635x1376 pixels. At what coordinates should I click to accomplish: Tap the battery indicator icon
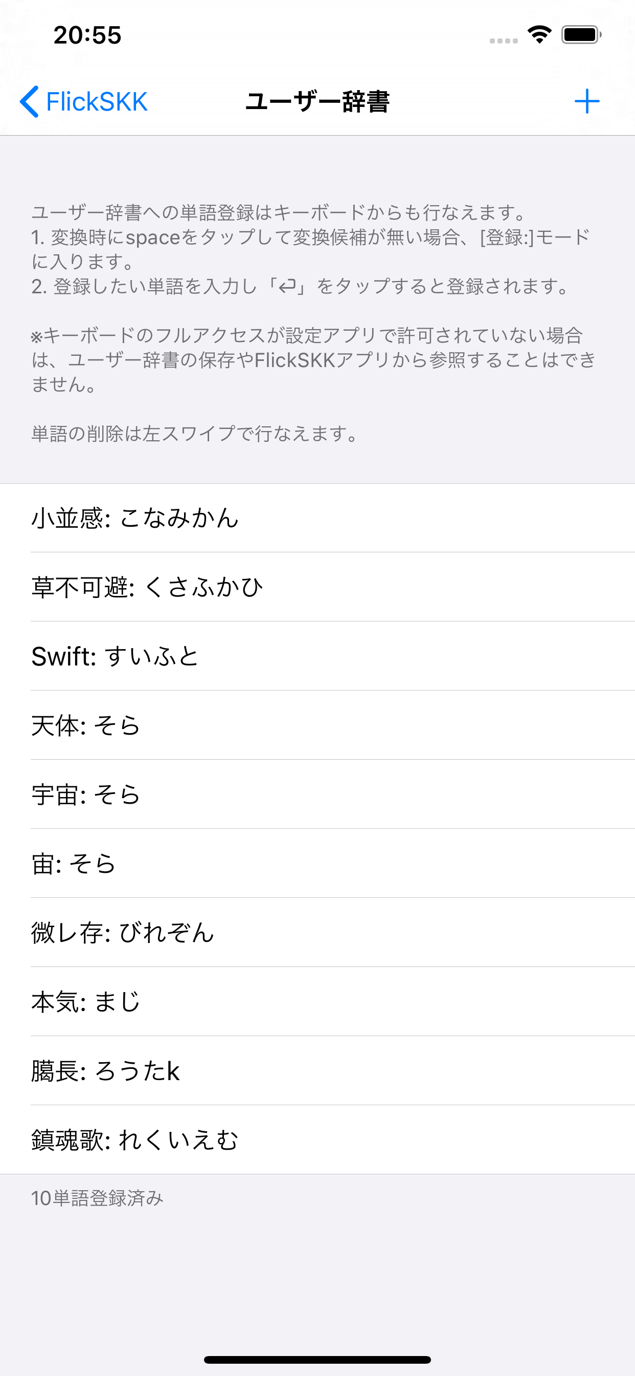coord(581,35)
